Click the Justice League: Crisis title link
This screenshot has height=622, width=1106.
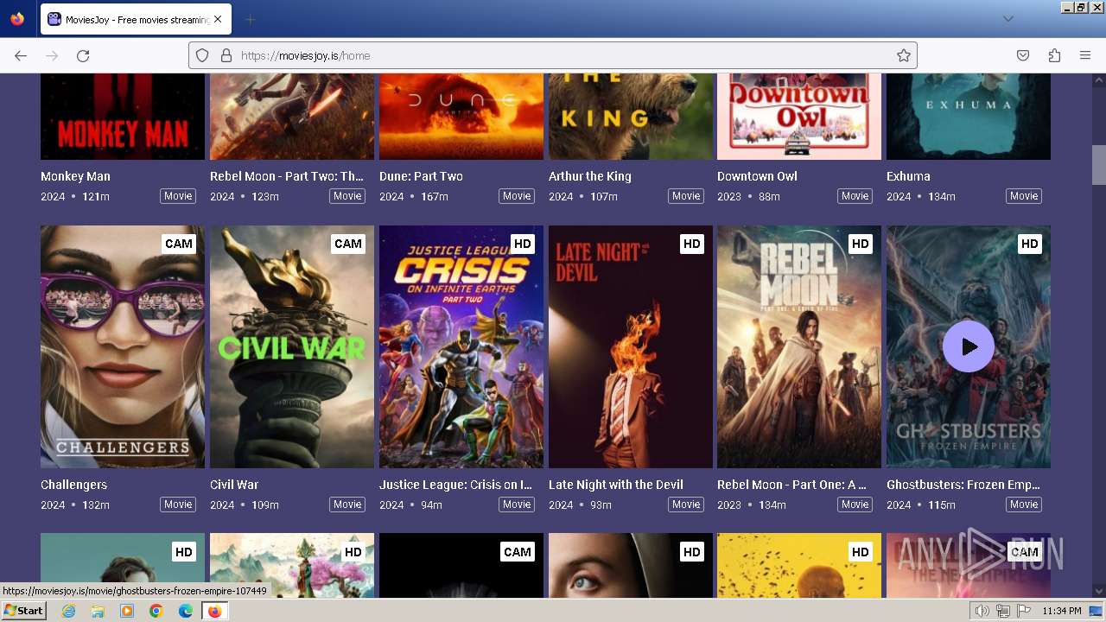[455, 485]
